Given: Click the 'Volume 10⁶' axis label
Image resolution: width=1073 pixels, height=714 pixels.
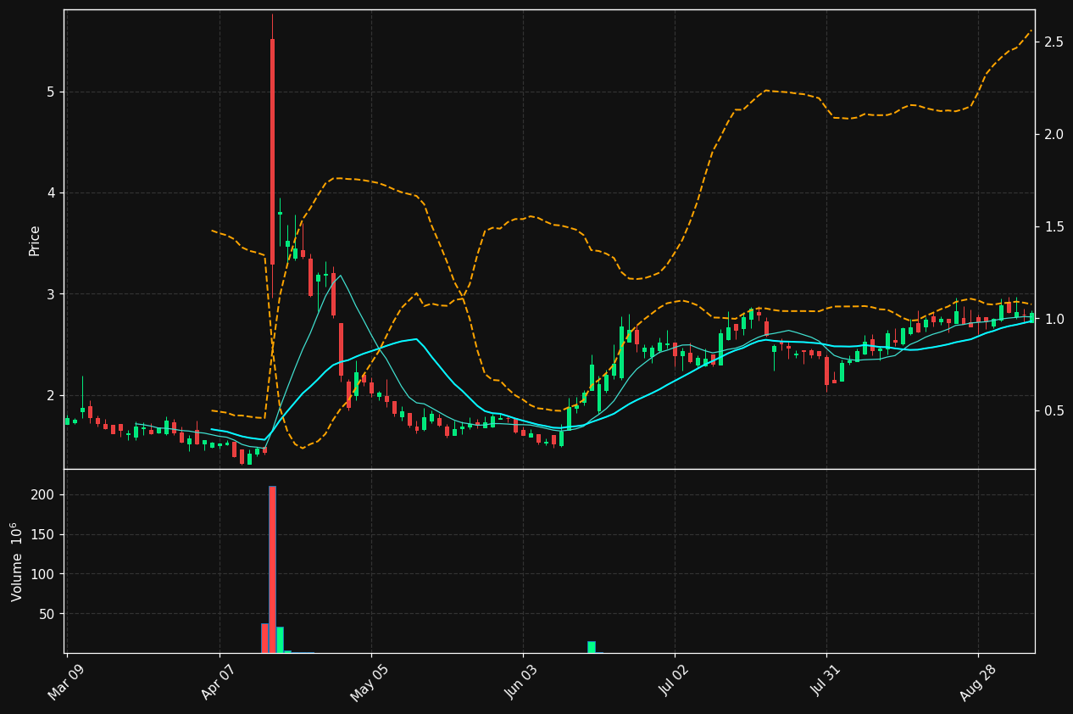Looking at the screenshot, I should click(x=16, y=561).
